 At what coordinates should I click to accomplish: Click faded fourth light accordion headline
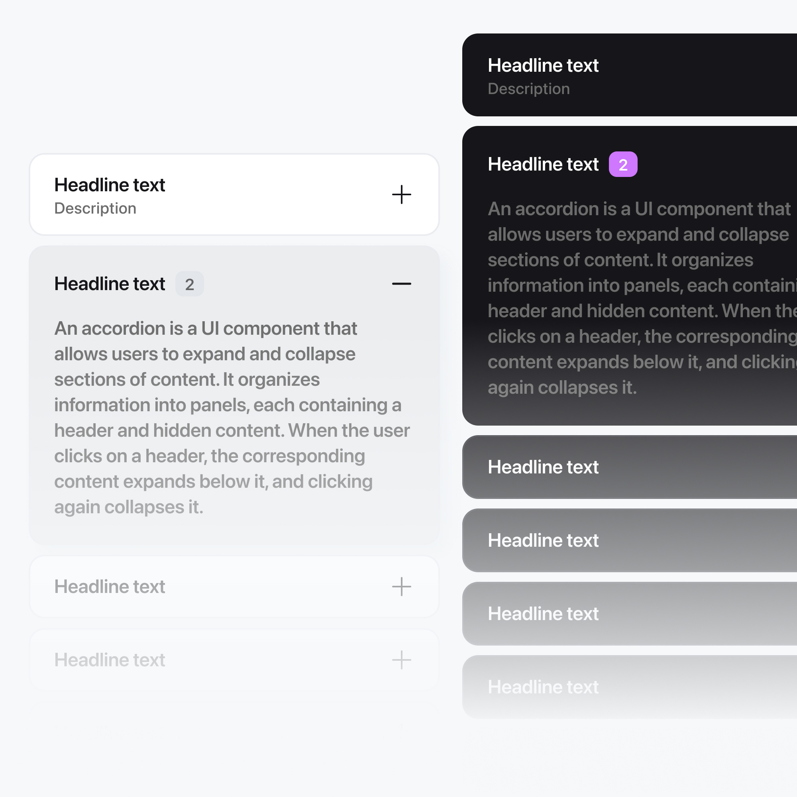point(110,660)
